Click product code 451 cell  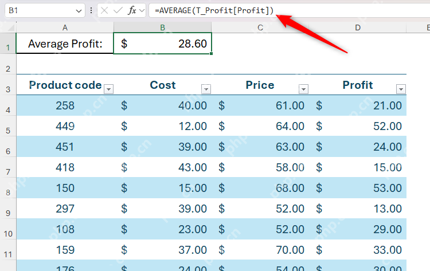[x=65, y=147]
